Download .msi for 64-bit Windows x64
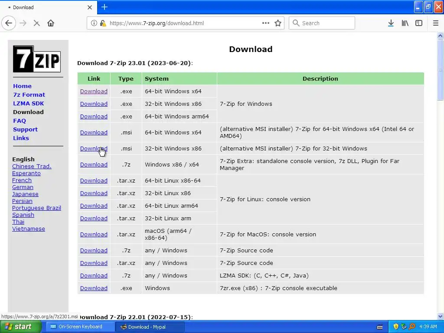444x333 pixels. click(x=94, y=133)
